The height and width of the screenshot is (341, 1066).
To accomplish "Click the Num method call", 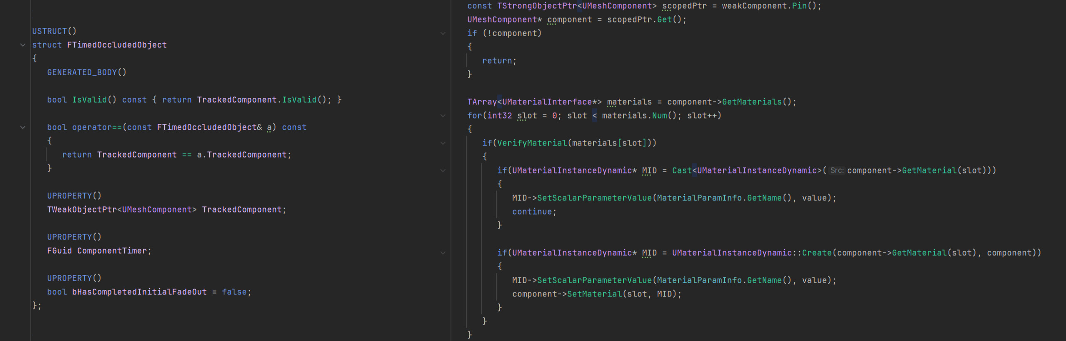I will pos(660,116).
